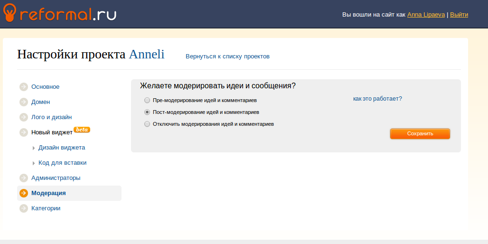Open the Anna Lipaeva profile link
Image resolution: width=488 pixels, height=244 pixels.
426,15
